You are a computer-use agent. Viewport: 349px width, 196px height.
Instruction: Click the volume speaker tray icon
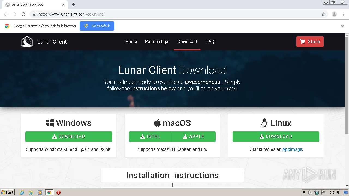click(x=310, y=192)
